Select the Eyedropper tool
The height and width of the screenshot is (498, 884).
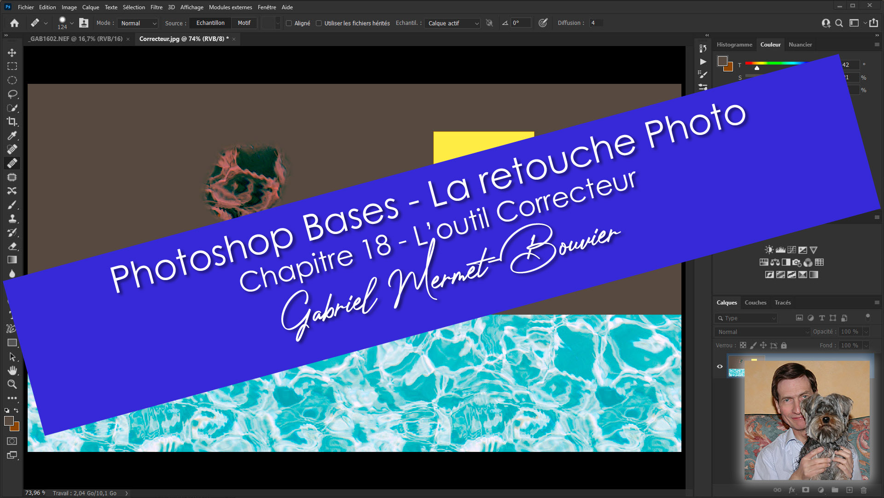click(x=12, y=135)
